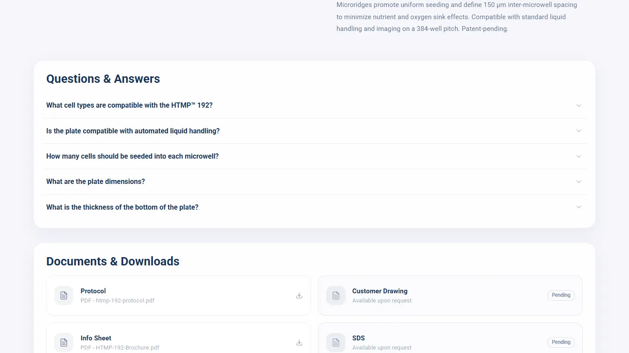Screen dimensions: 629x353
Task: Expand the plate bottom thickness chevron
Action: tap(579, 207)
